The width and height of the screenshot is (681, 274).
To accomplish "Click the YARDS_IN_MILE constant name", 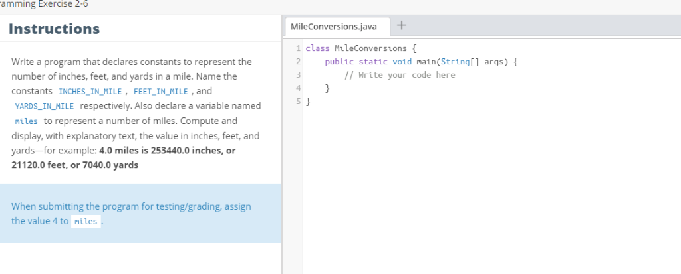I will 45,106.
